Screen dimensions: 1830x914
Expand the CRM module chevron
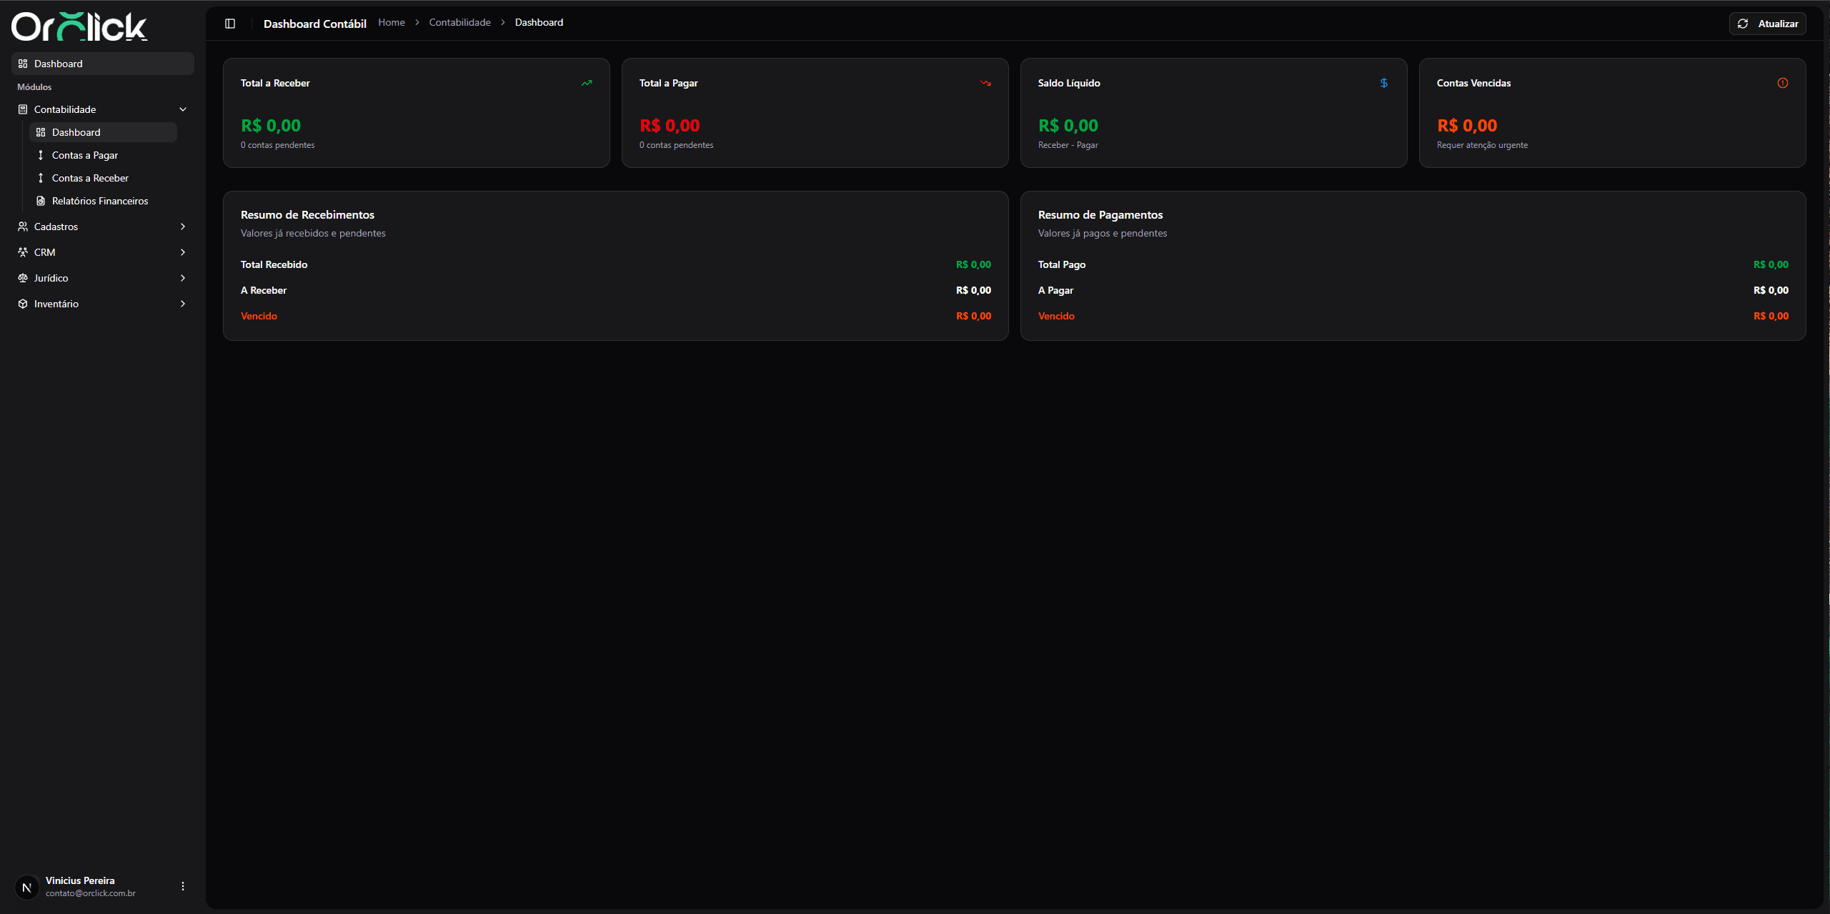(183, 252)
